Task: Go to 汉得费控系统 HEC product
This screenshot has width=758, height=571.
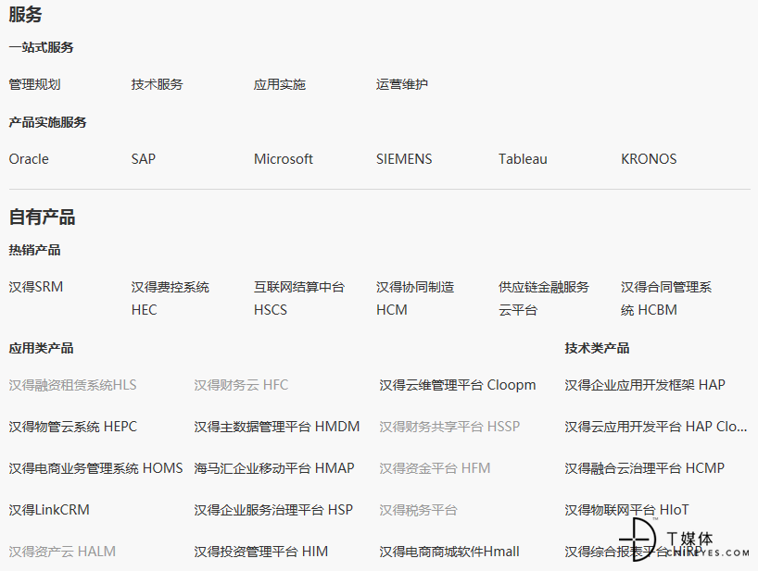Action: tap(171, 298)
